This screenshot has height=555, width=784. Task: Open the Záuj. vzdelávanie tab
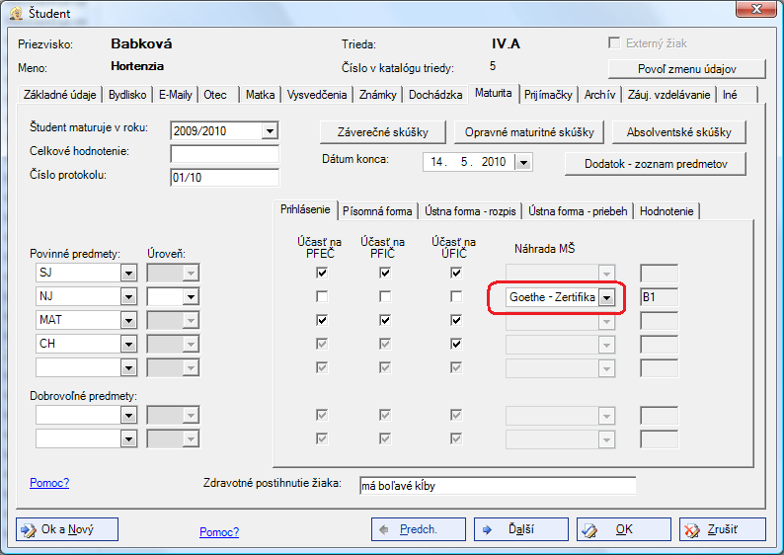[x=669, y=95]
